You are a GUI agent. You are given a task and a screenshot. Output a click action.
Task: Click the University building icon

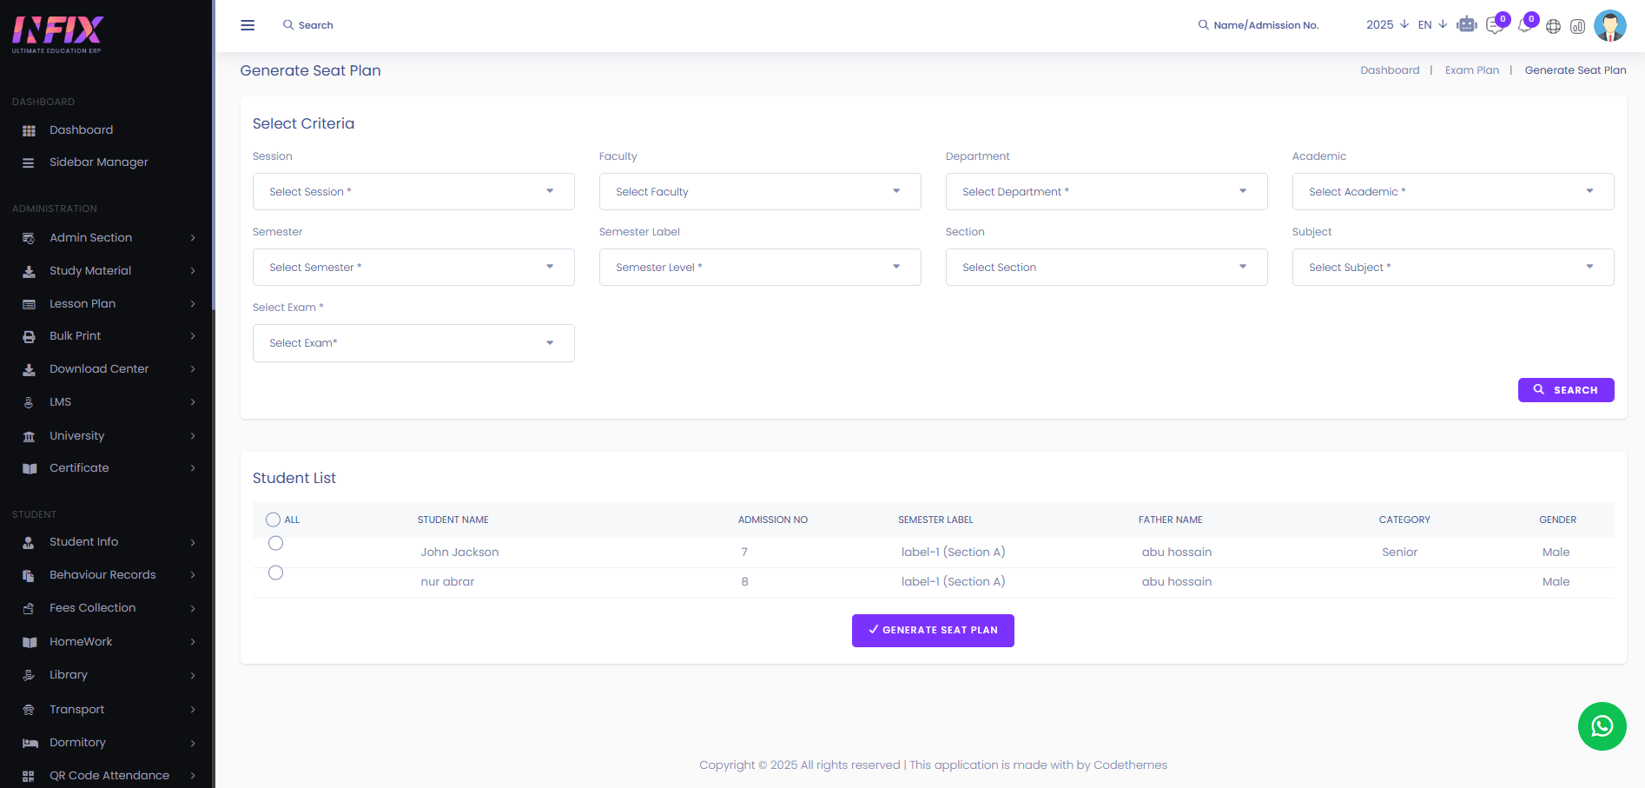coord(29,436)
